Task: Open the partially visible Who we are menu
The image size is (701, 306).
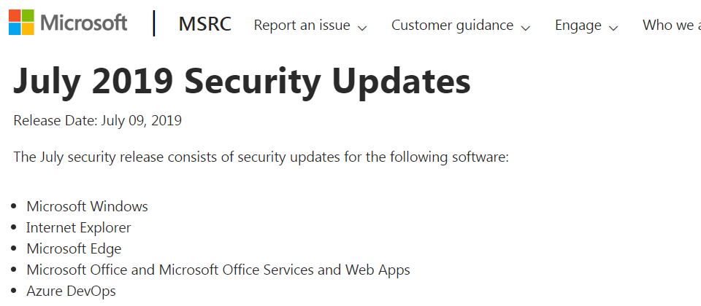Action: 672,25
